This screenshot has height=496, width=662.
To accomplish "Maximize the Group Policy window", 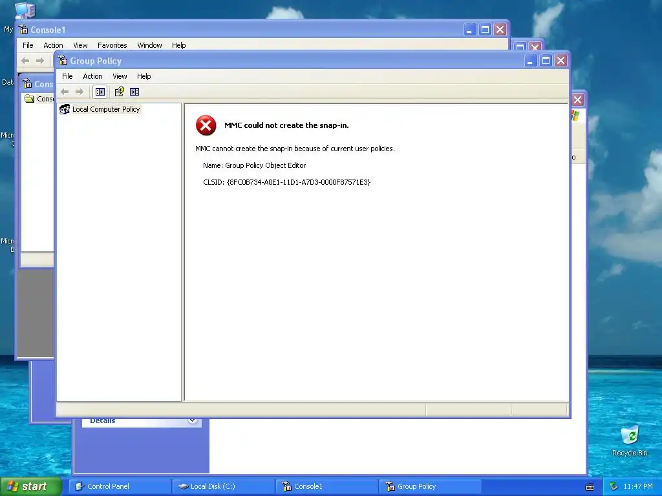I will pyautogui.click(x=546, y=61).
